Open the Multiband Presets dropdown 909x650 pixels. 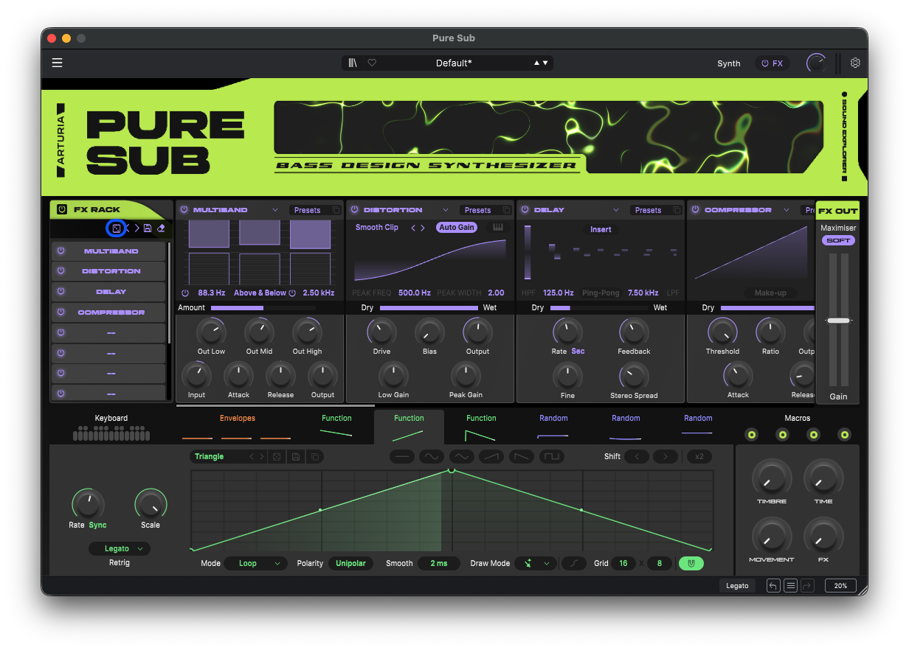[x=308, y=210]
